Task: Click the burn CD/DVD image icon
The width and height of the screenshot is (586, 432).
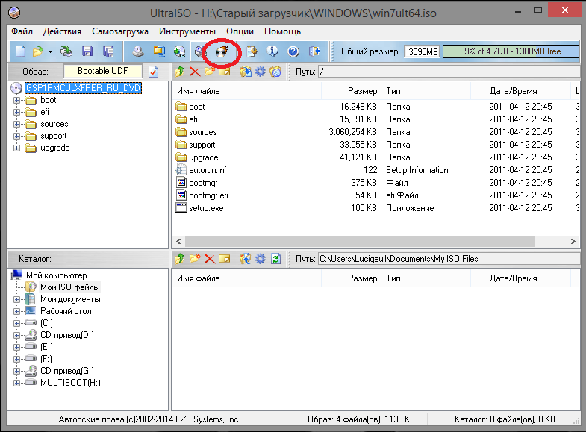Action: point(222,51)
